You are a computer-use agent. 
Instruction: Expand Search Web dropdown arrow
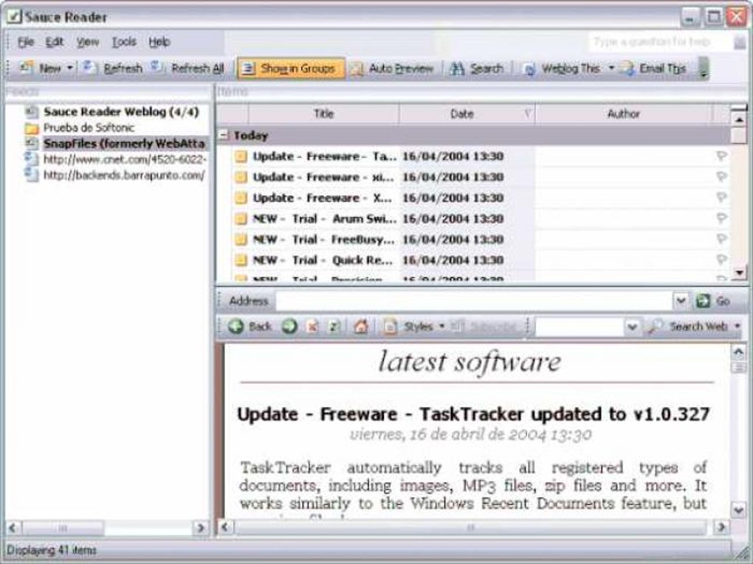737,327
